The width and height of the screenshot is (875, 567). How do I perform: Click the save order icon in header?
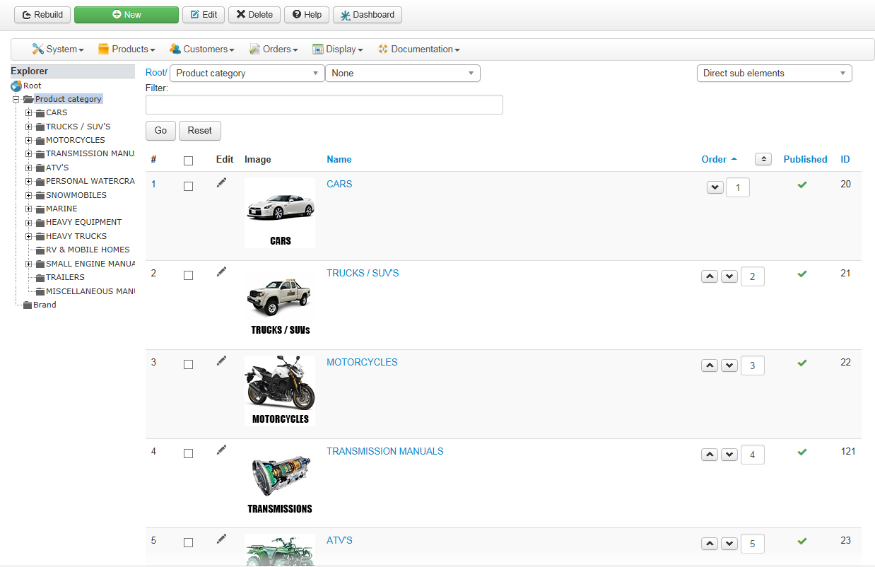[763, 160]
